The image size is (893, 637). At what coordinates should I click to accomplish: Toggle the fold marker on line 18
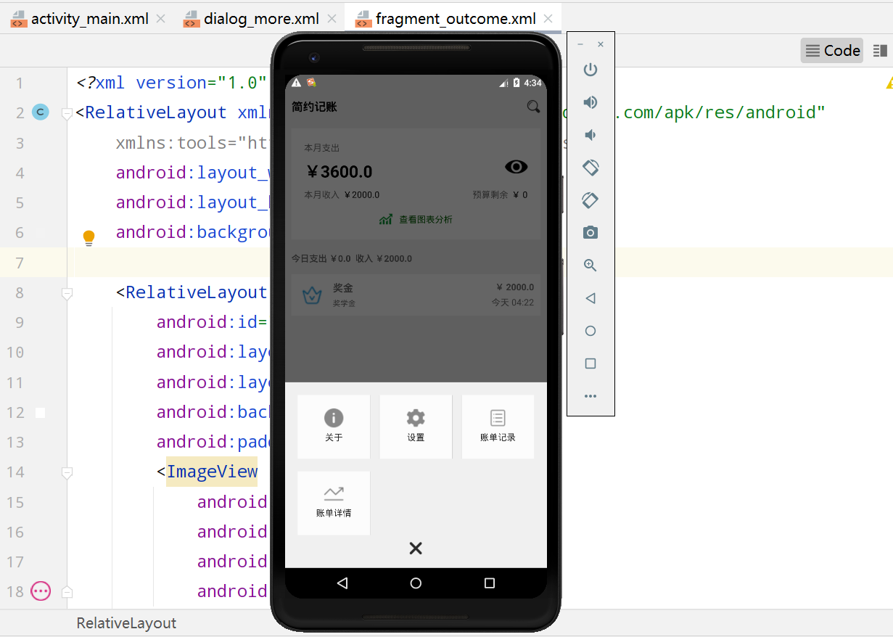coord(67,592)
